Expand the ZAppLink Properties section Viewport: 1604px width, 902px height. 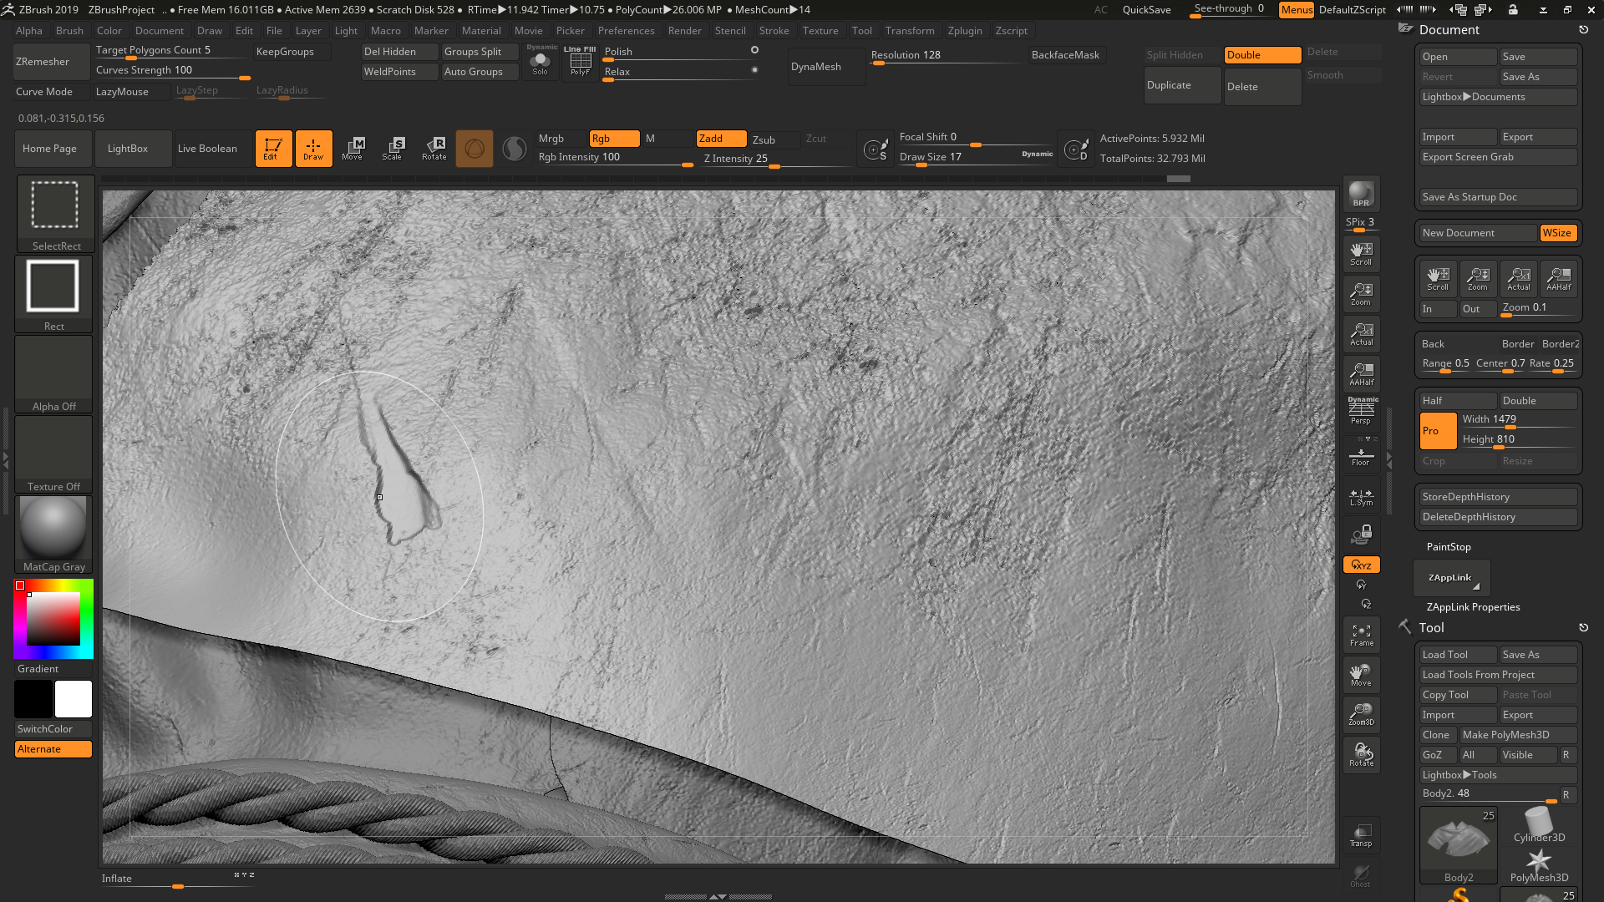[1473, 607]
